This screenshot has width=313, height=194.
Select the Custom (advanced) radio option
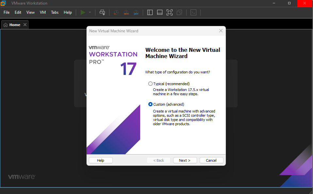(150, 104)
